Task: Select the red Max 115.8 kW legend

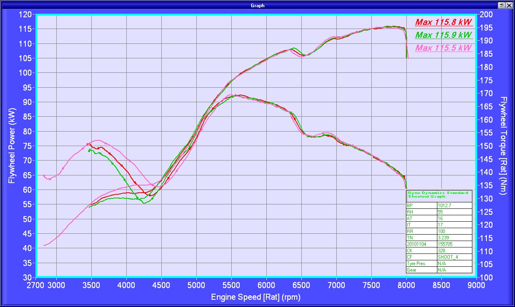Action: 443,22
